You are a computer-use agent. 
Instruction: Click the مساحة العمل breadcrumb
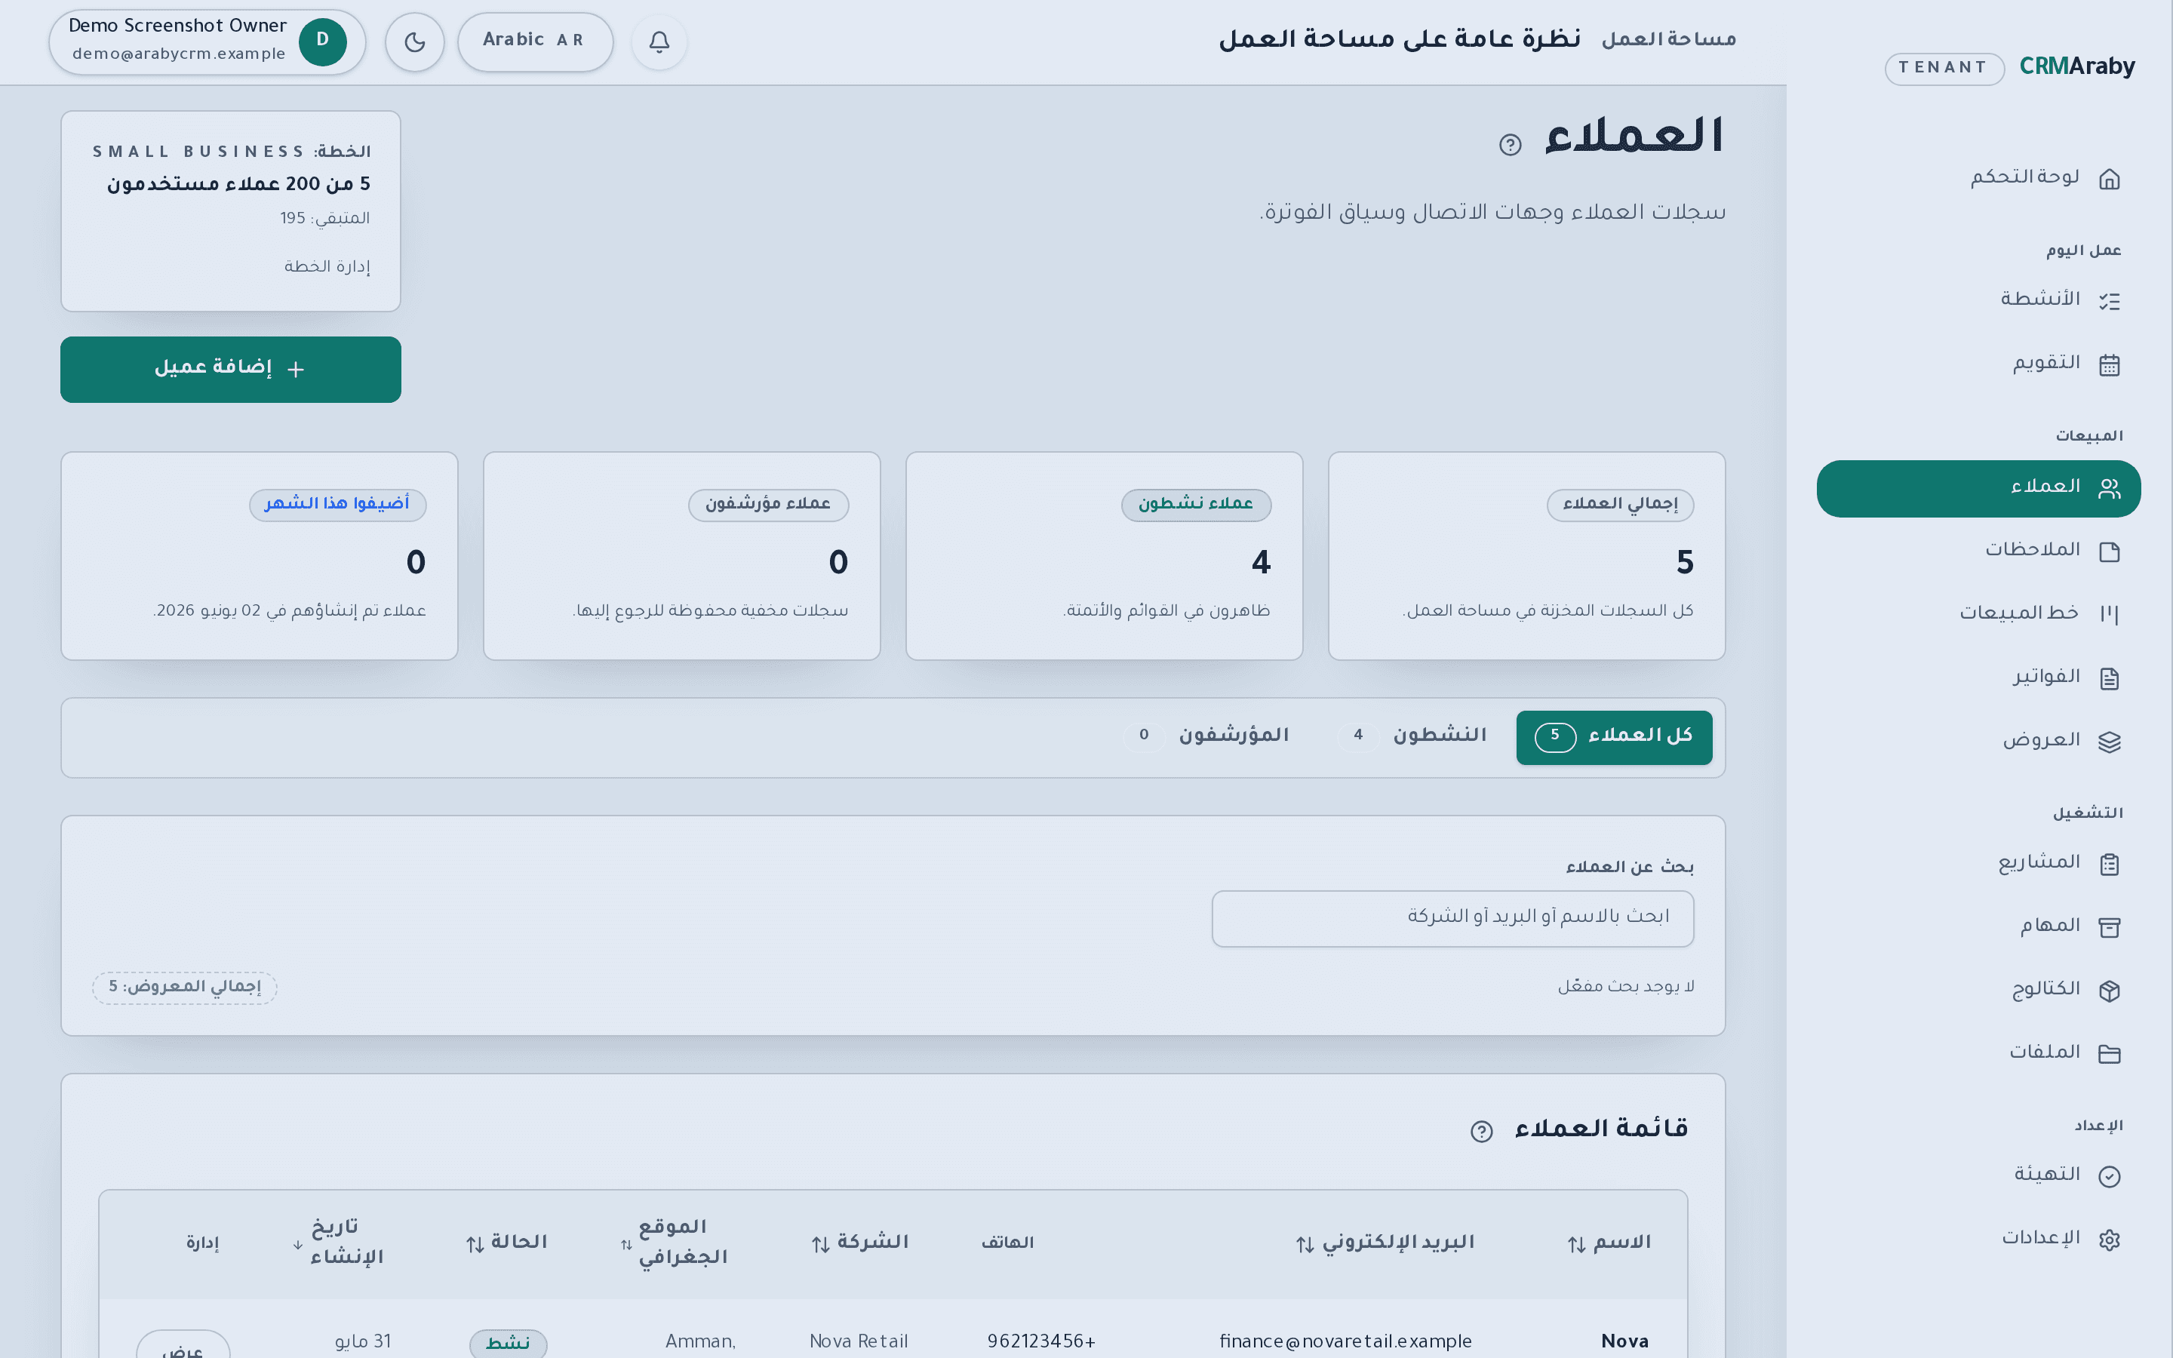point(1668,41)
